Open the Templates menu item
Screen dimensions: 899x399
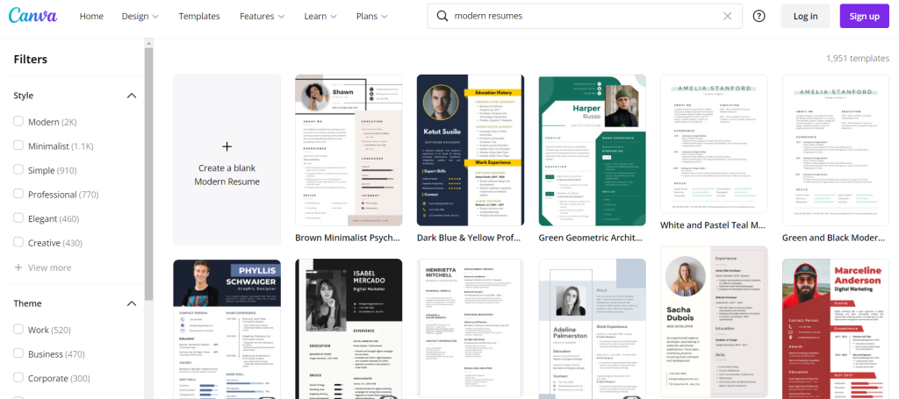199,16
